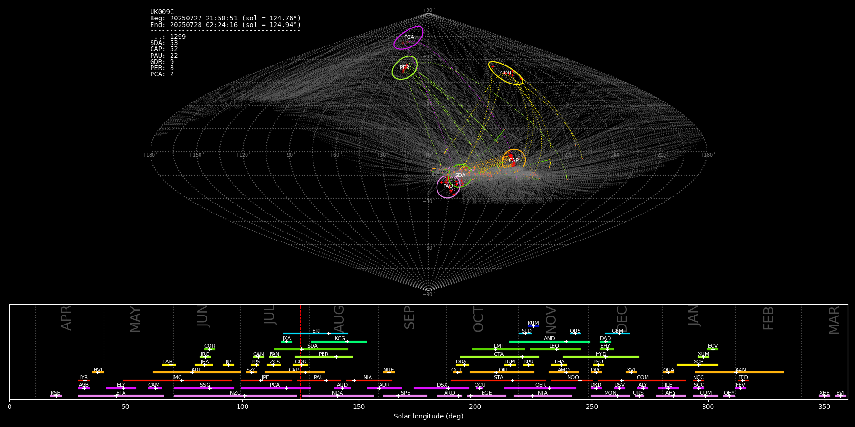Click the LEO shower bar in timeline
This screenshot has height=427, width=855.
555,349
